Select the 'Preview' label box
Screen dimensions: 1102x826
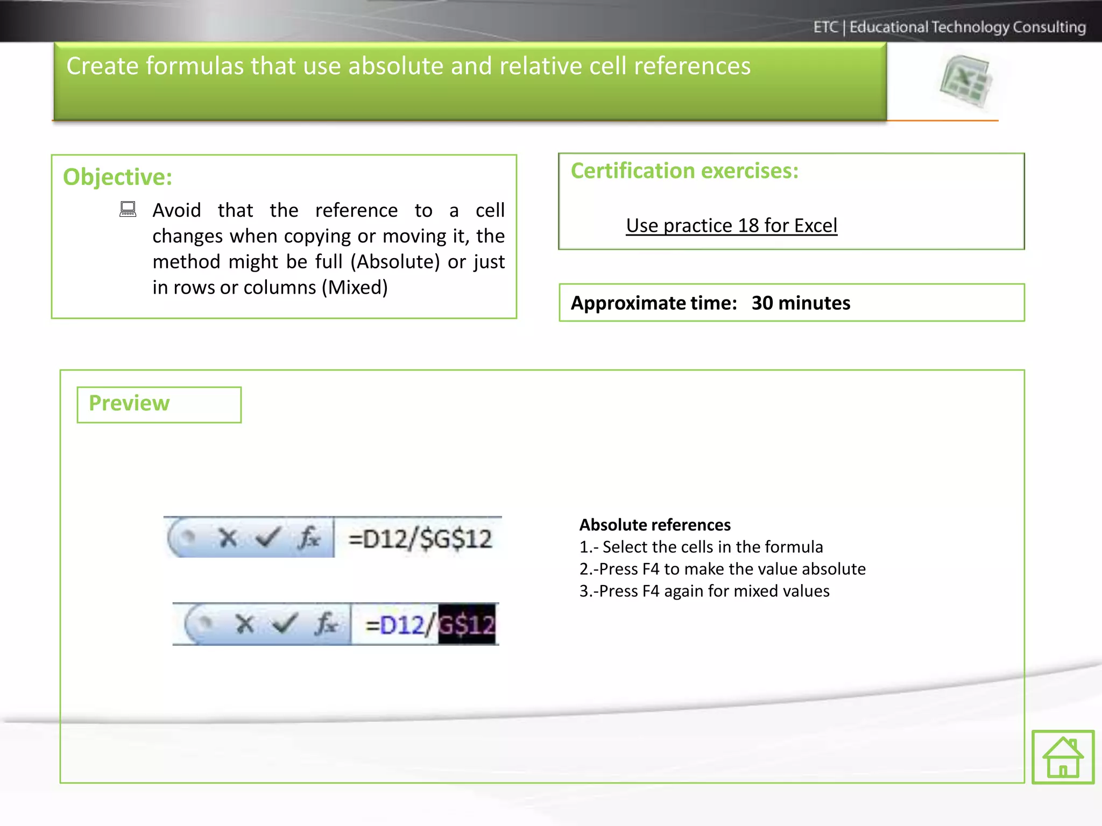(159, 404)
